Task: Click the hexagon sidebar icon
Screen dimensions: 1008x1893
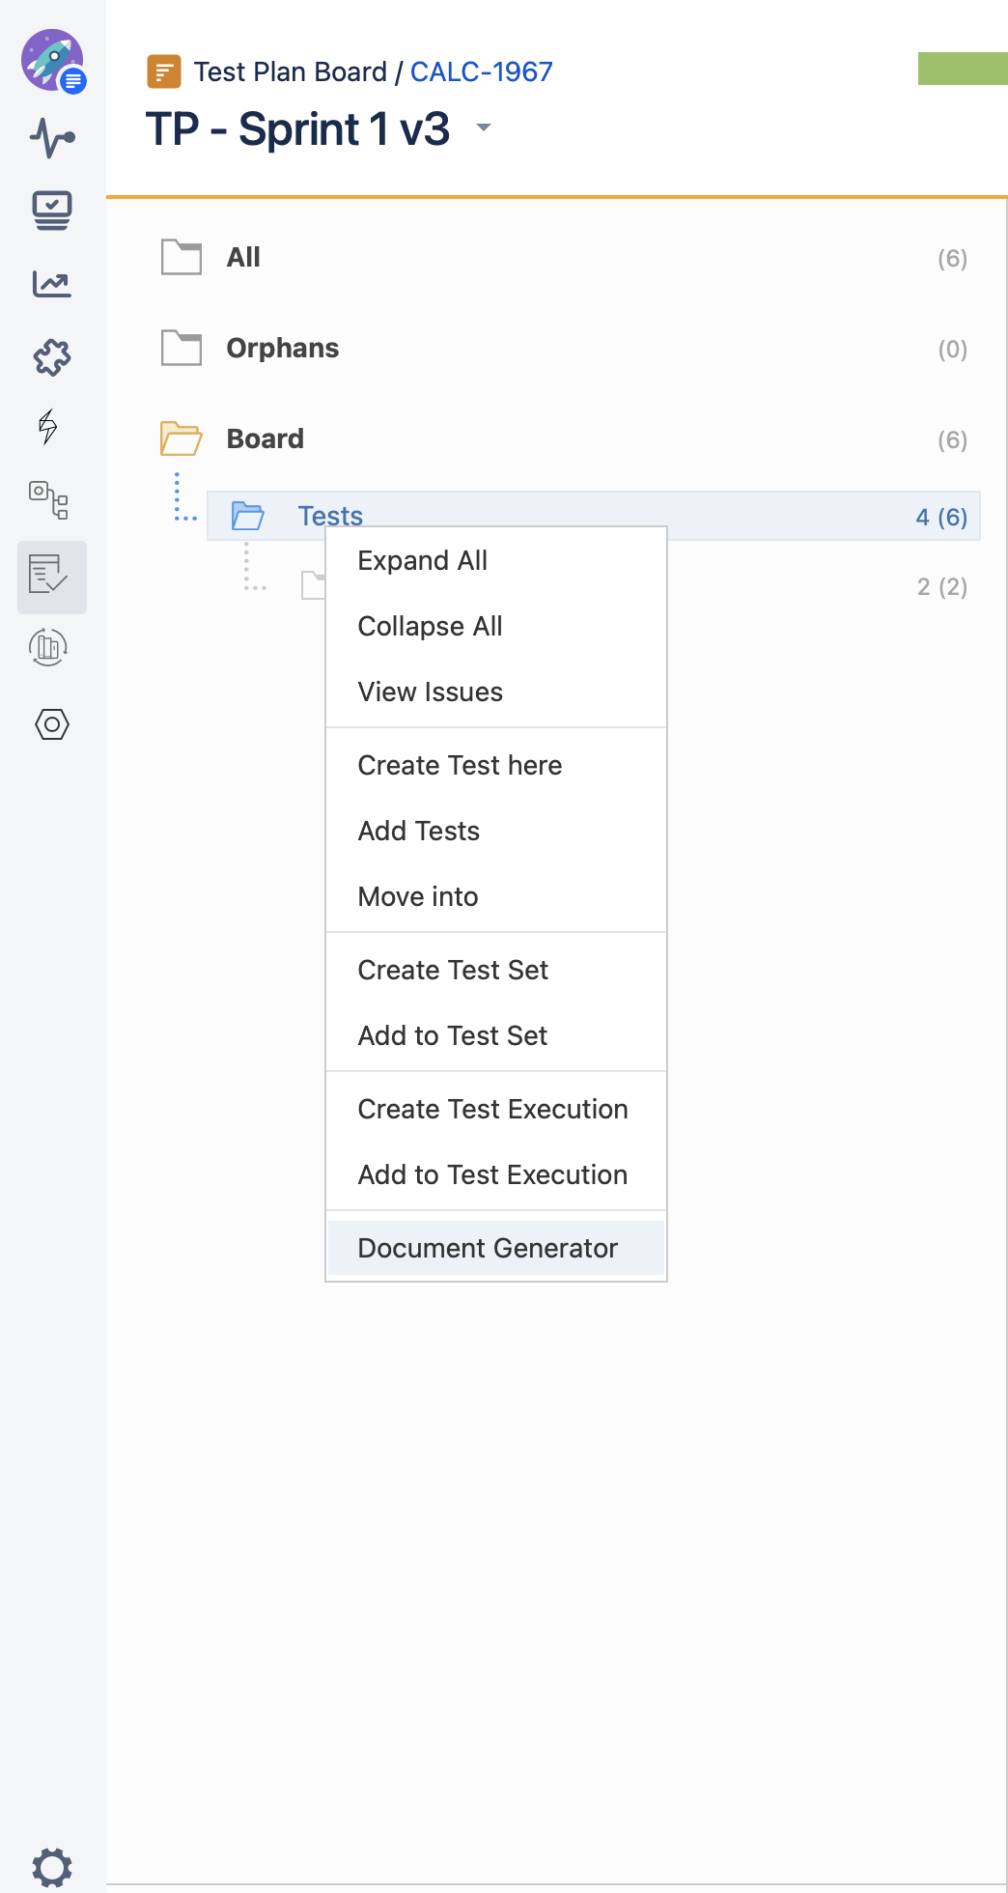Action: tap(52, 724)
